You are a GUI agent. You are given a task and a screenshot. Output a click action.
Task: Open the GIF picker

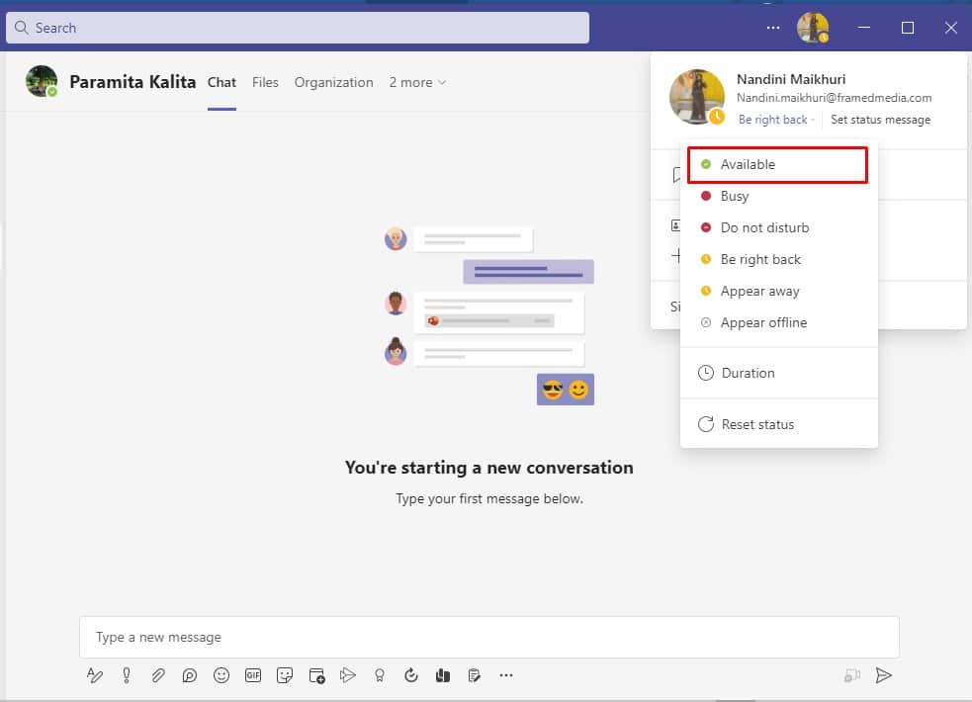coord(253,675)
